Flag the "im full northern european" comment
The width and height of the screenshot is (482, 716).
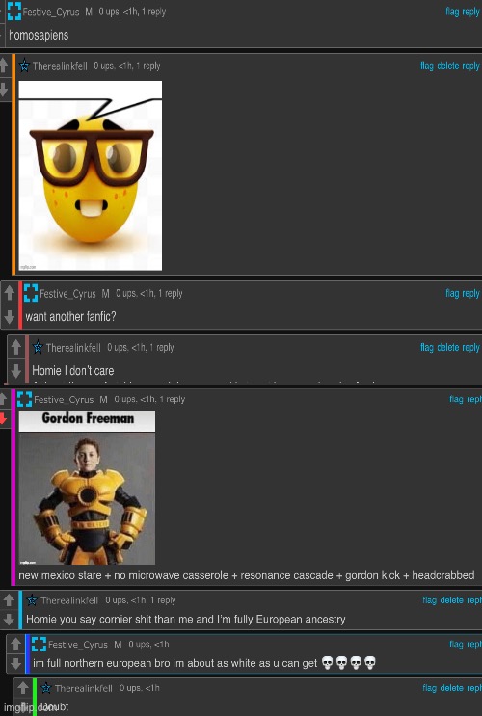point(456,644)
